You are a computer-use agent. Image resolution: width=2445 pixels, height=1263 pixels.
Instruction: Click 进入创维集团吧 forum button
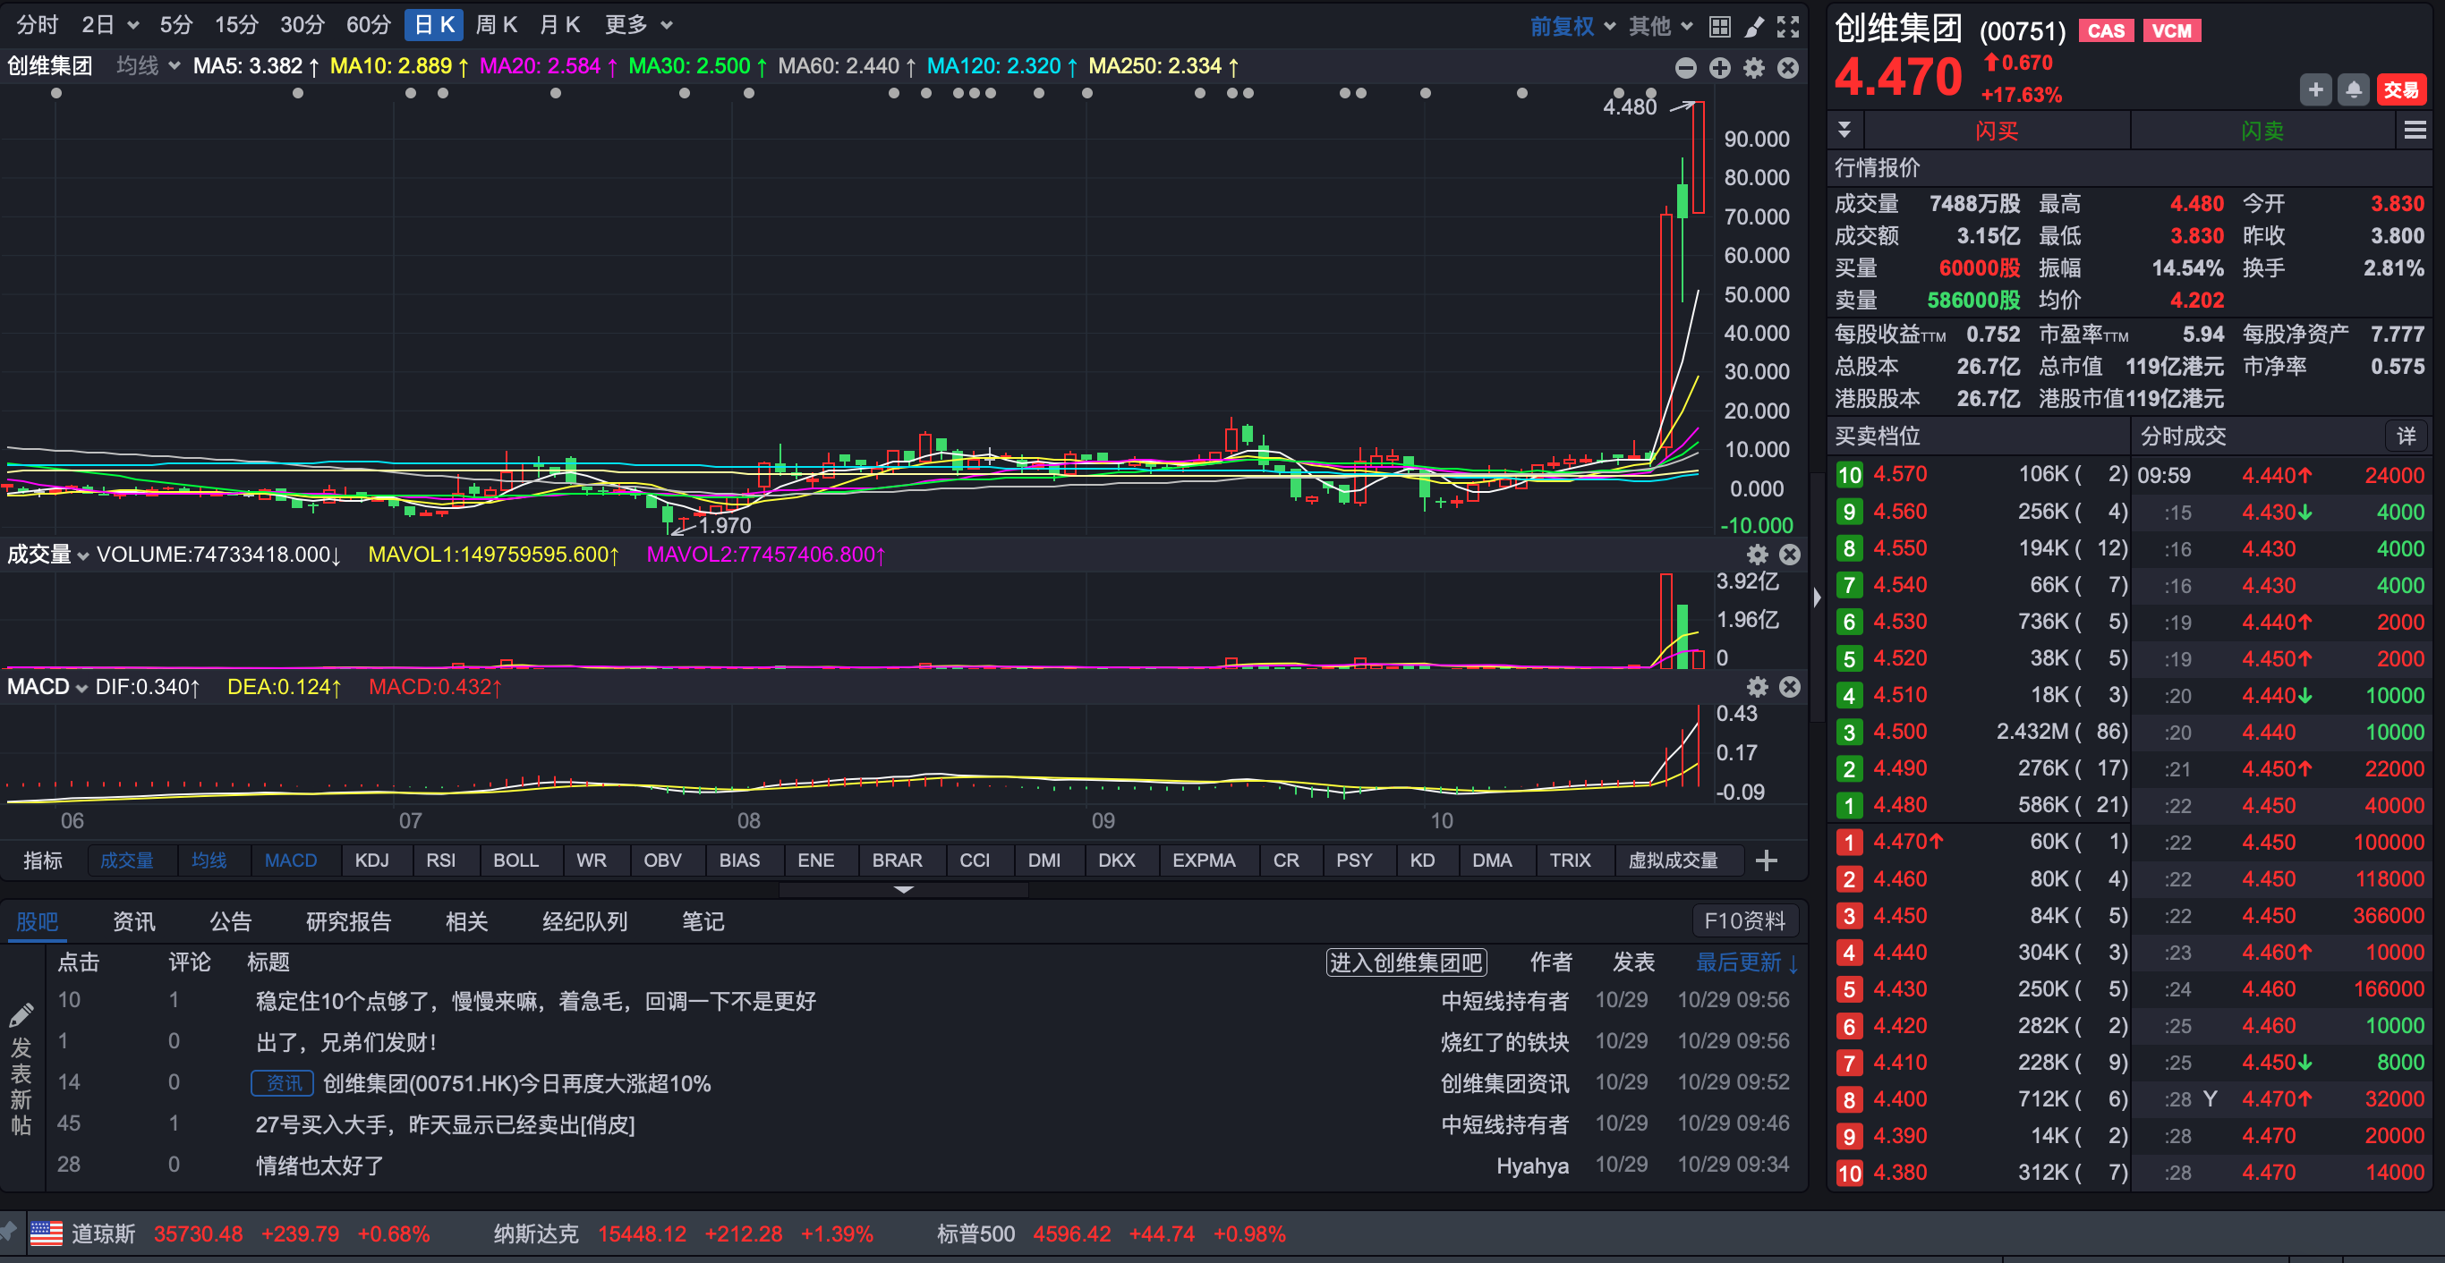1406,963
